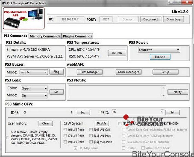Click the CPU: 68°C temperature reading

point(84,50)
